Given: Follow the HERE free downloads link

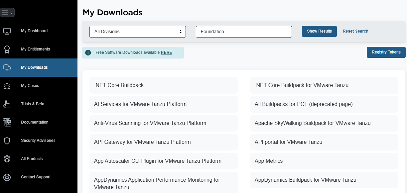Looking at the screenshot, I should [166, 52].
